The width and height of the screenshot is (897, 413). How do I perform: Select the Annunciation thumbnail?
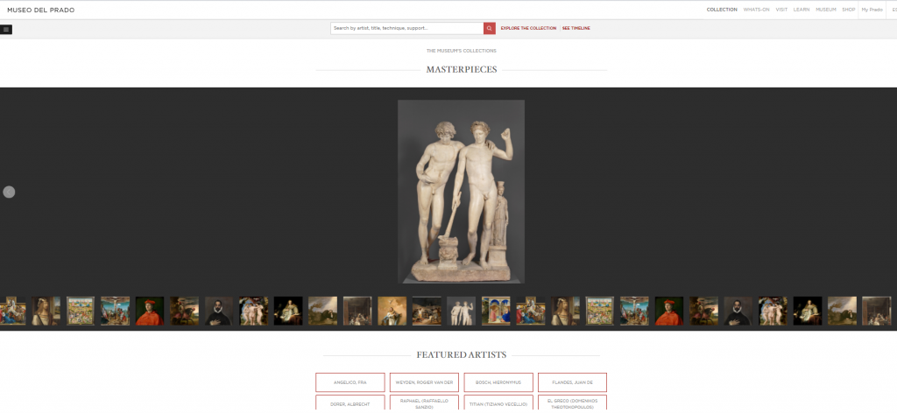pyautogui.click(x=496, y=311)
